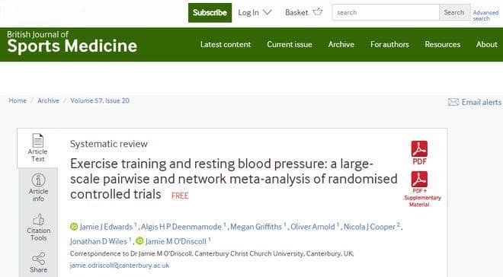The image size is (503, 277).
Task: Open the jamie.odriscoll@canterbury.ac.uk email link
Action: [120, 266]
